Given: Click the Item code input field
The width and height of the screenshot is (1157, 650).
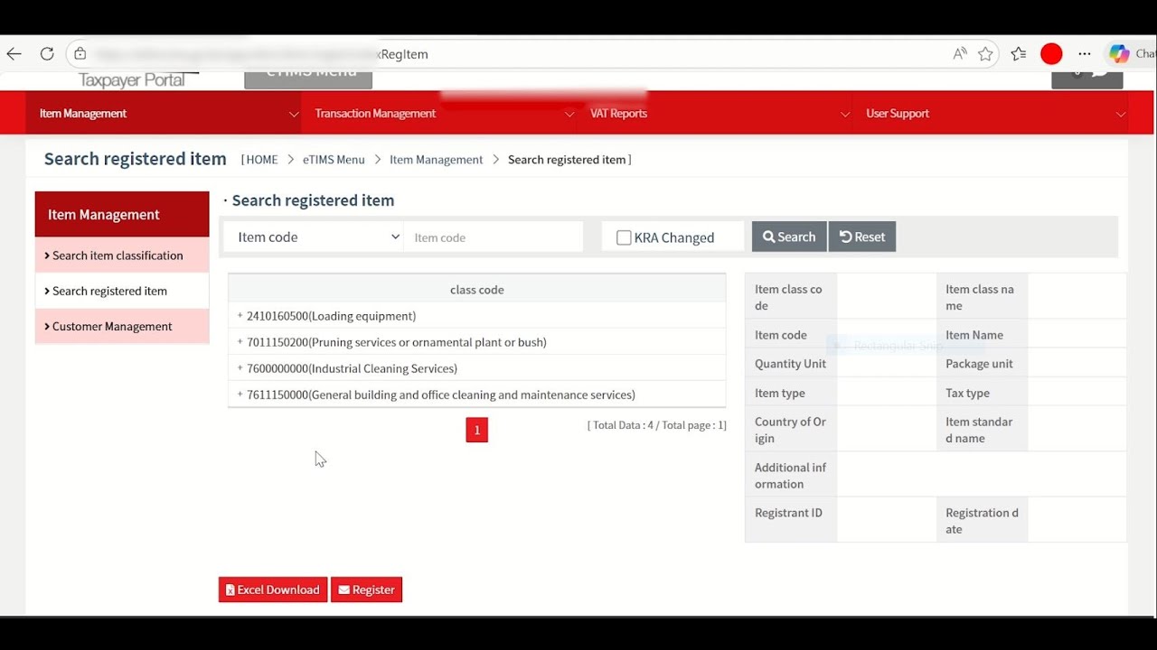Looking at the screenshot, I should (494, 237).
